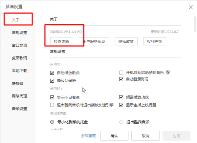The height and width of the screenshot is (143, 197).
Task: Toggle 播放问候语 checkbox
Action: [52, 81]
